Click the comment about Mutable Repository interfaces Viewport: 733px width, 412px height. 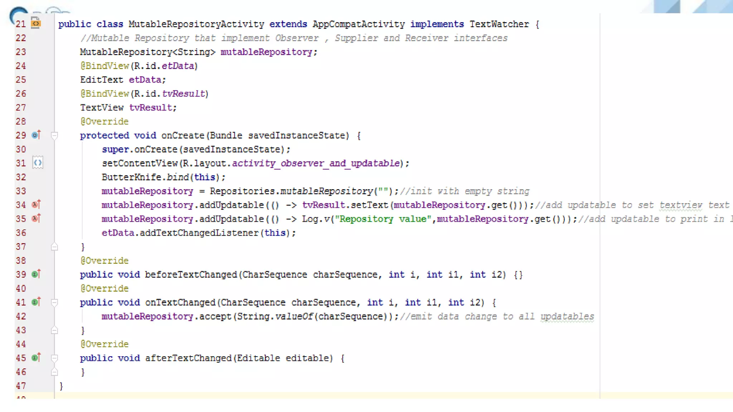pyautogui.click(x=294, y=38)
